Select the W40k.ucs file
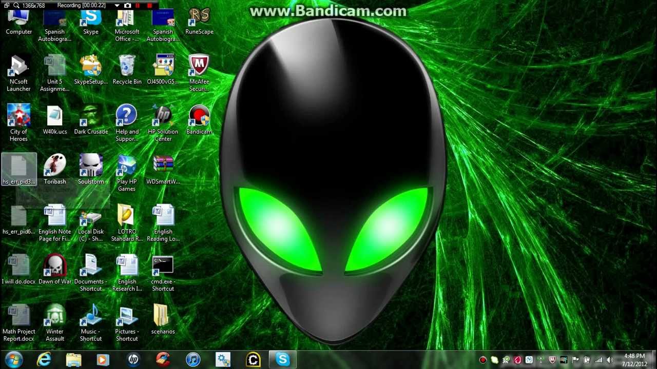657x369 pixels. click(54, 120)
